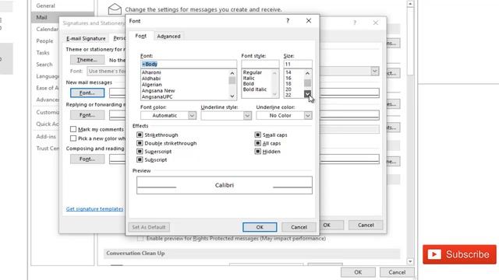Click the Theme... button
499x280 pixels.
(87, 60)
